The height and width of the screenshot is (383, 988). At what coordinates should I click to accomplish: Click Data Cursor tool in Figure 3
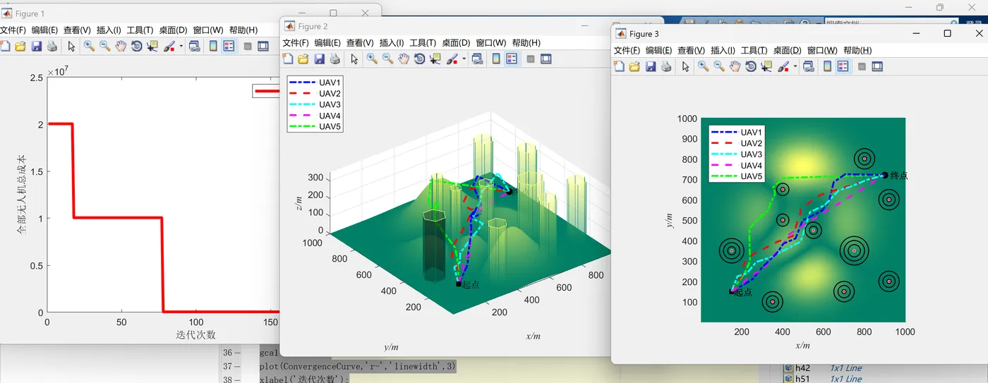pos(766,66)
